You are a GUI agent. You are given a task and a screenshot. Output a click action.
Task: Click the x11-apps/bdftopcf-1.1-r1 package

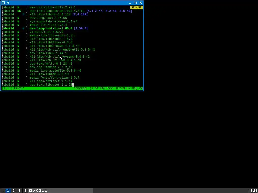click(x=51, y=81)
